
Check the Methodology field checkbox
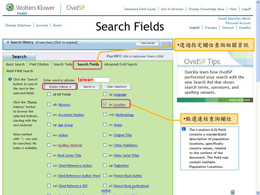(105, 115)
